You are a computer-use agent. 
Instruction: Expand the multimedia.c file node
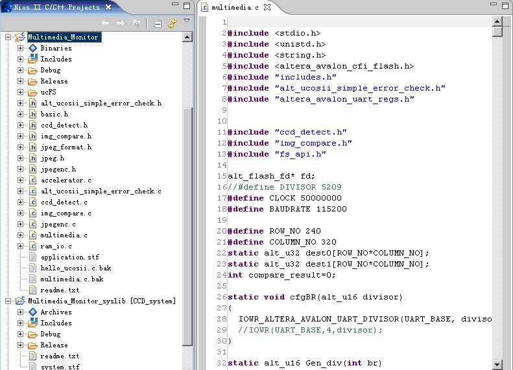tap(21, 235)
